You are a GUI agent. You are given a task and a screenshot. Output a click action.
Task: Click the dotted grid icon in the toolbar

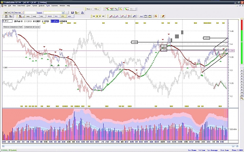133,9
